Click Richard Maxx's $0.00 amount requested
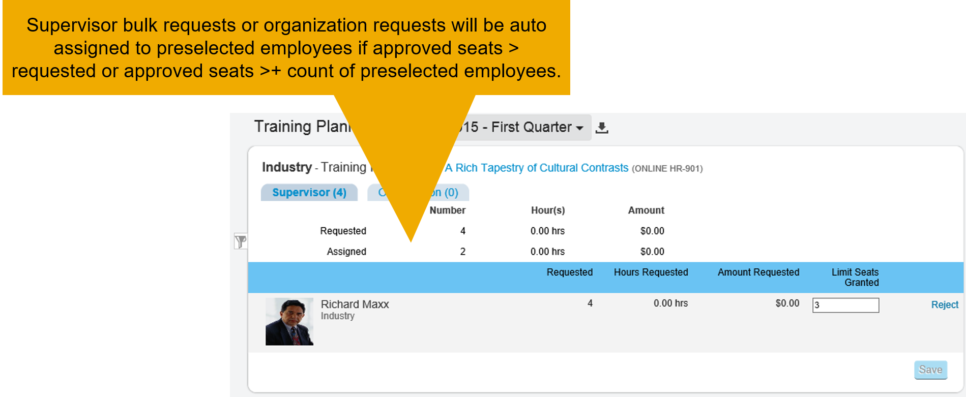The image size is (966, 397). [787, 303]
